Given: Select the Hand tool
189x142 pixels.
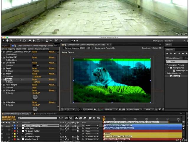Looking at the screenshot, I should pos(7,41).
